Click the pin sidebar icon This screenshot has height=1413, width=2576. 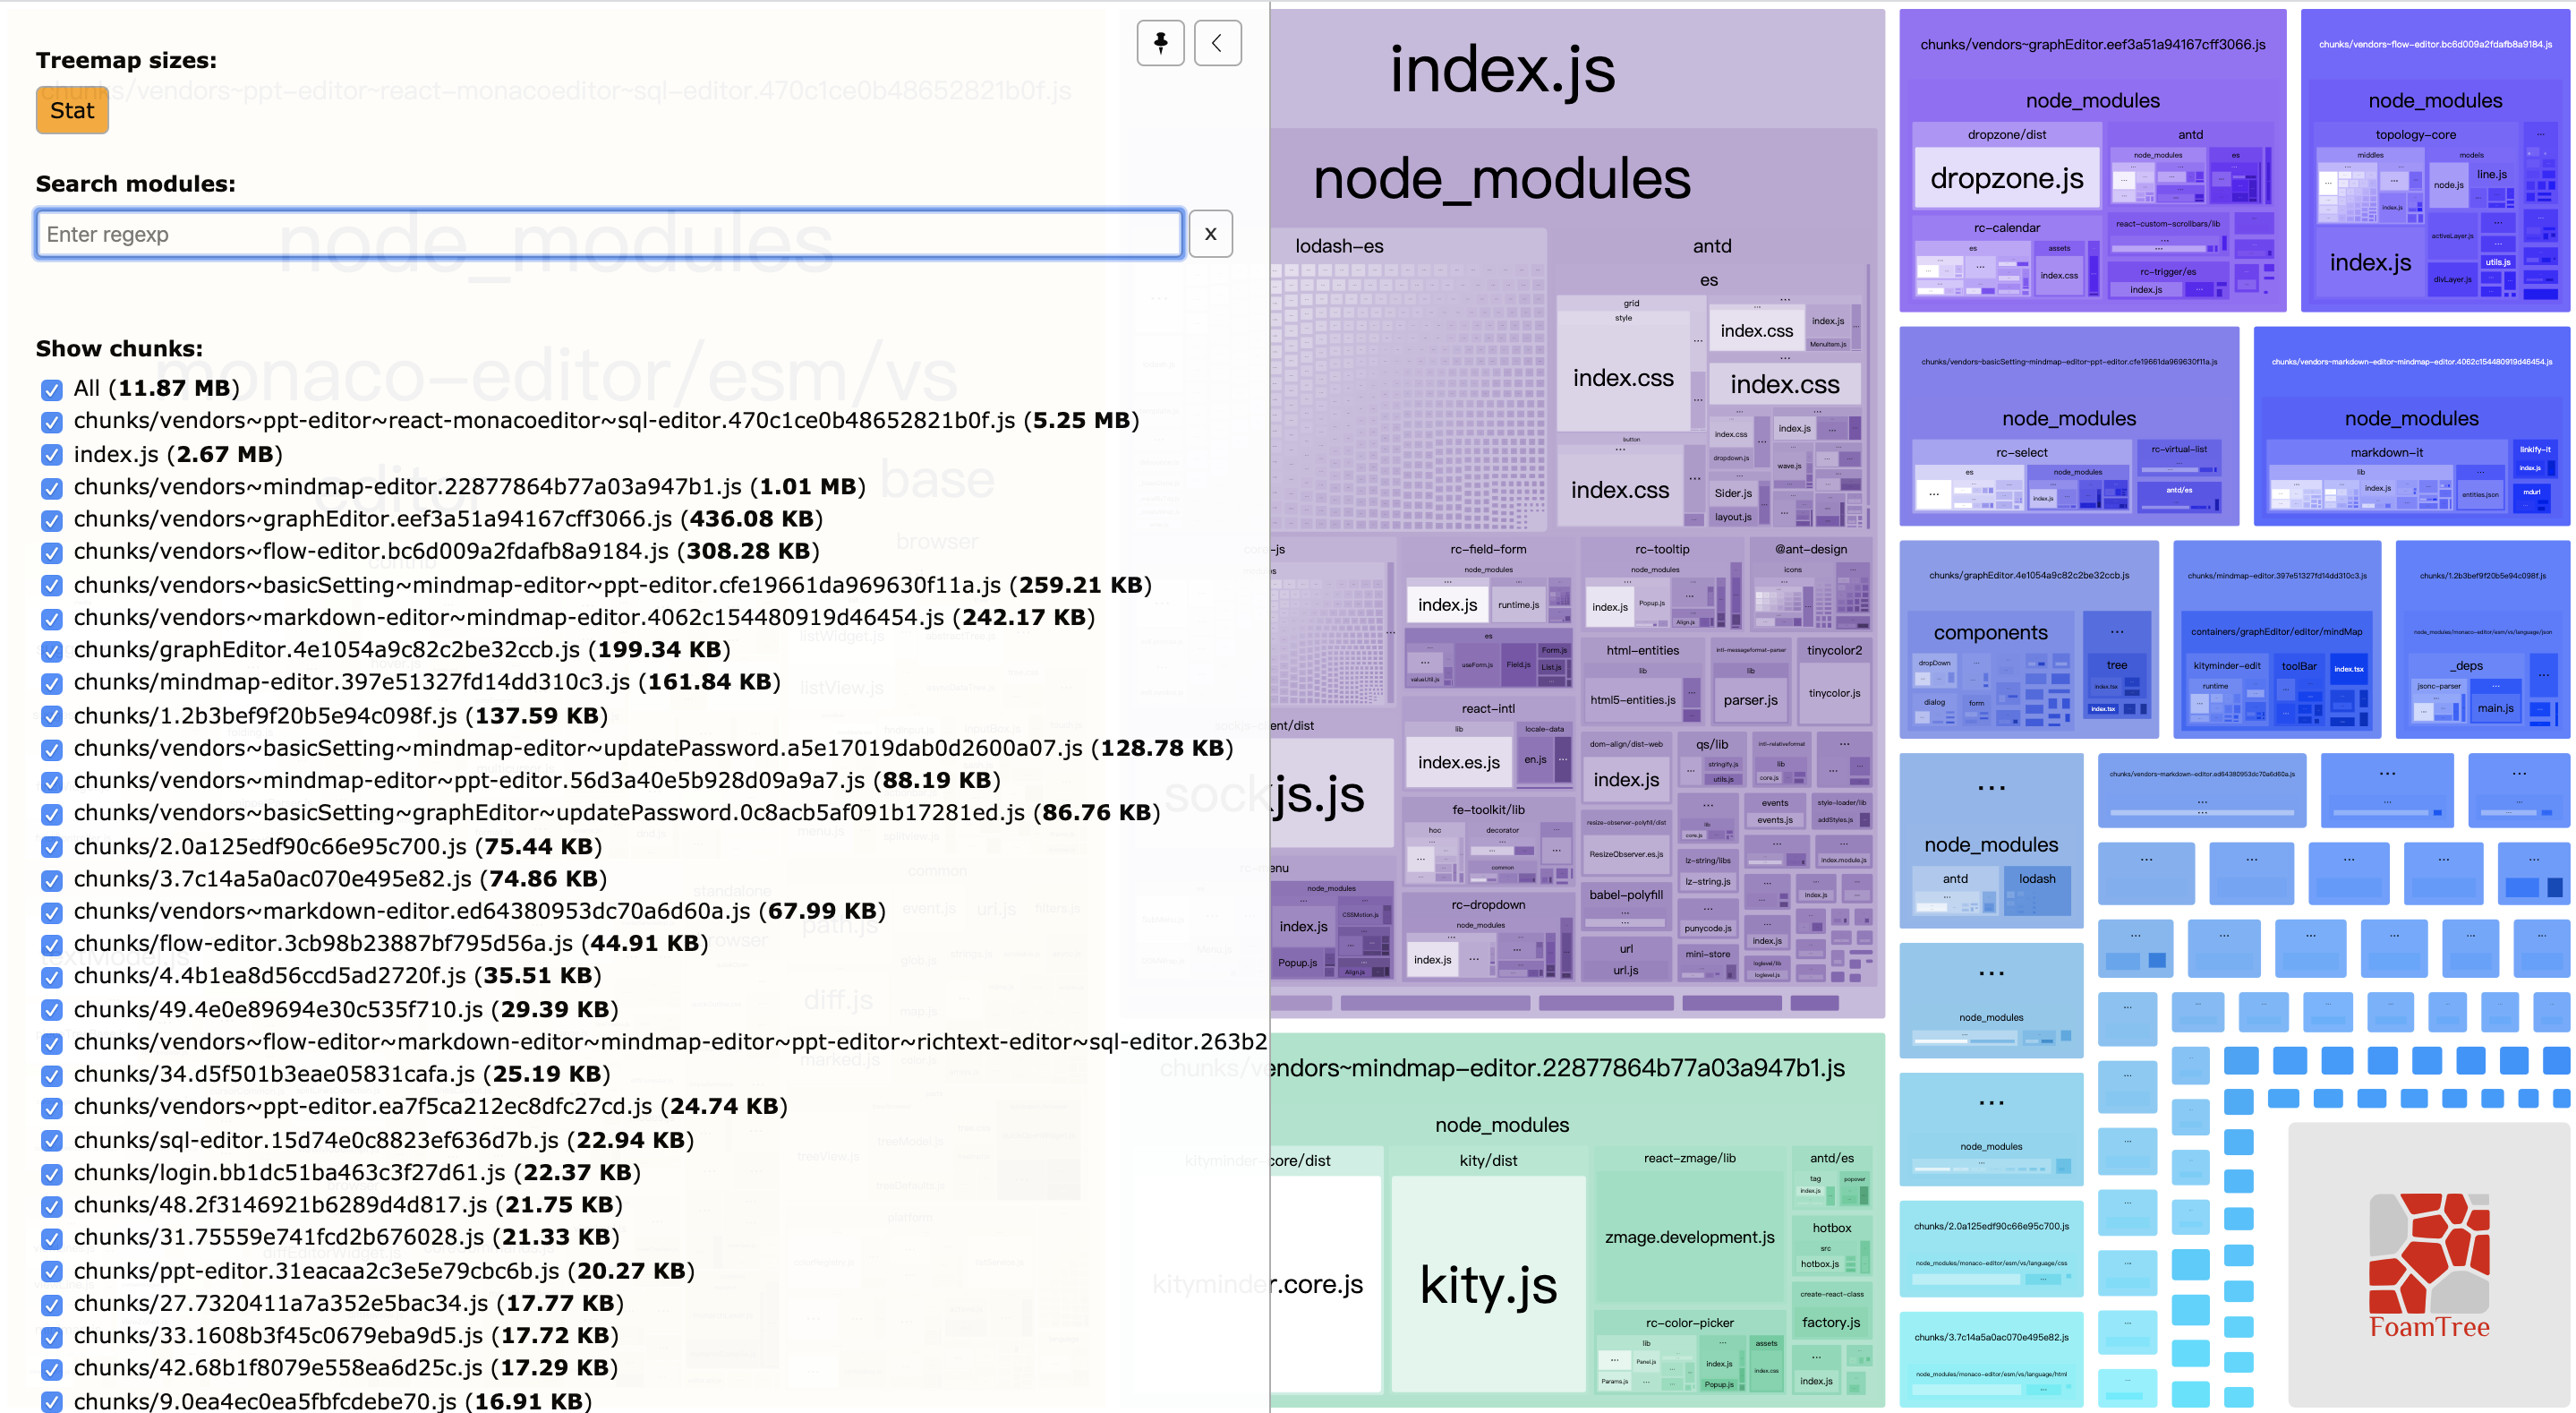1160,43
